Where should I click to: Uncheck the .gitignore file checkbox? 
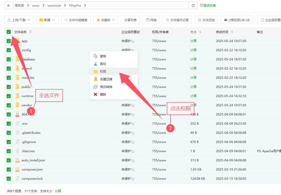[9, 142]
